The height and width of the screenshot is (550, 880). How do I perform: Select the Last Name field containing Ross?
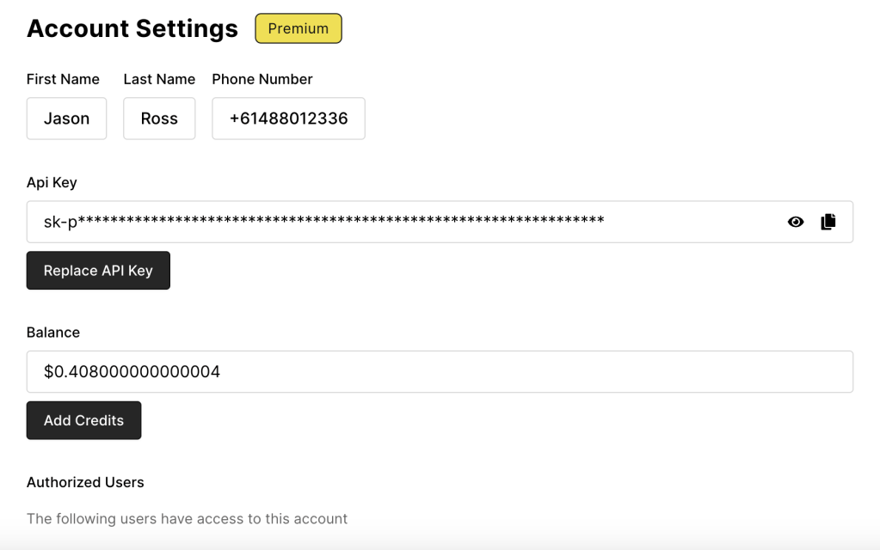(159, 119)
